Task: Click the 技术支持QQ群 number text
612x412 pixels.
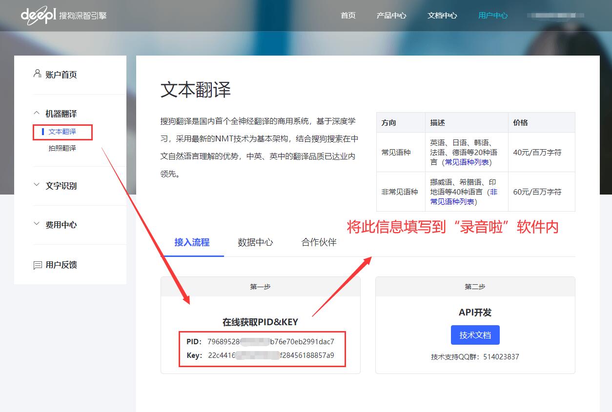Action: click(501, 356)
